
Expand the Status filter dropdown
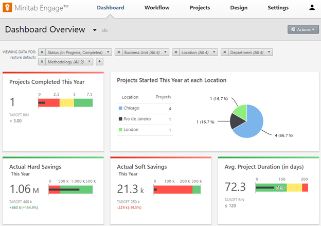[x=108, y=52]
